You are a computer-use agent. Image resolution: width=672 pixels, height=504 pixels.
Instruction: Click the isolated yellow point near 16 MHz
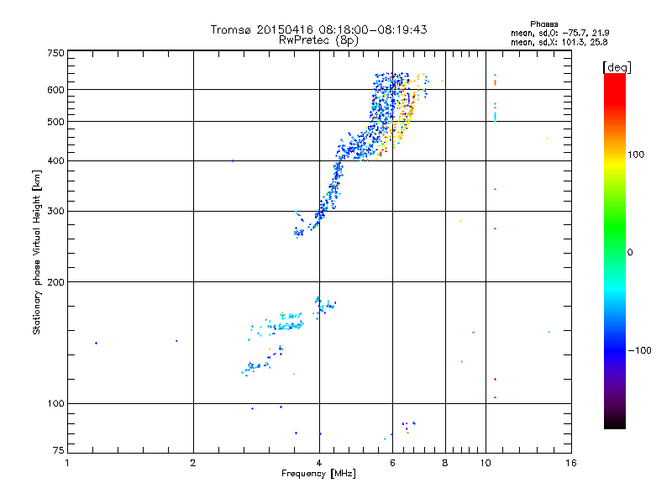pos(548,139)
